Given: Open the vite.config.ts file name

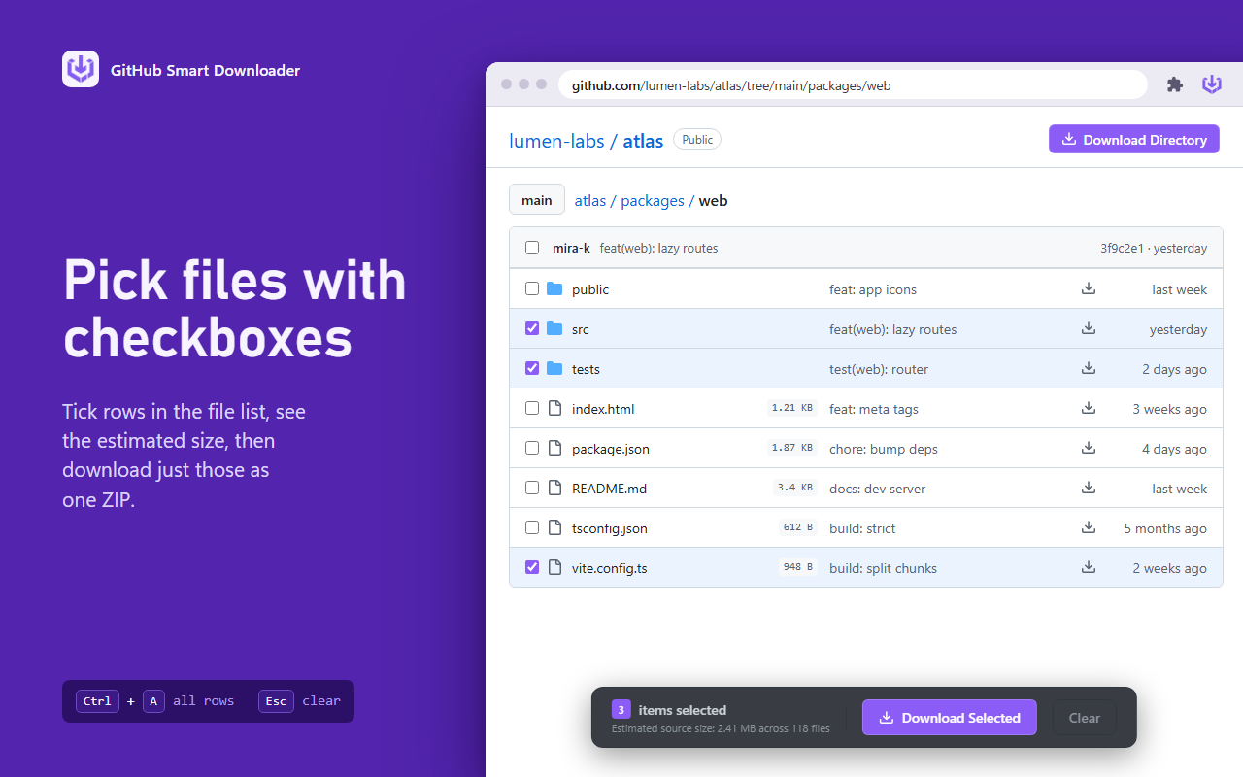Looking at the screenshot, I should (610, 569).
